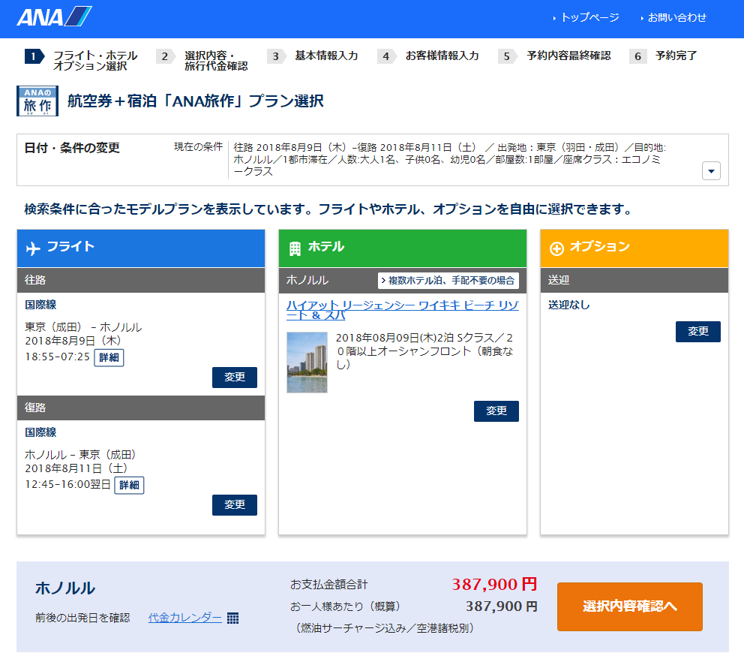Expand the 日付・条件の変更 dropdown arrow
The image size is (744, 662).
(x=711, y=171)
